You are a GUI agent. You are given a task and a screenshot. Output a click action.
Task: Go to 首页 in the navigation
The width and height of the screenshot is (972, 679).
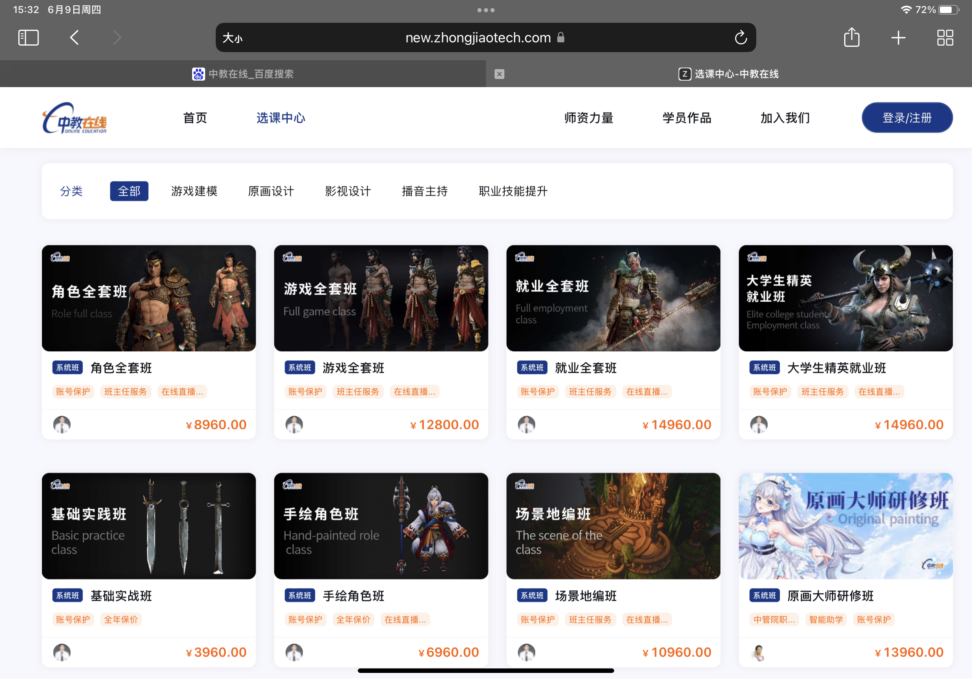(x=195, y=118)
